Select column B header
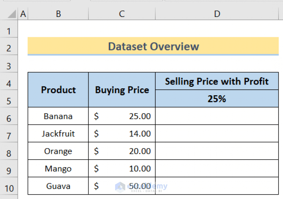Image resolution: width=283 pixels, height=199 pixels. [x=58, y=14]
